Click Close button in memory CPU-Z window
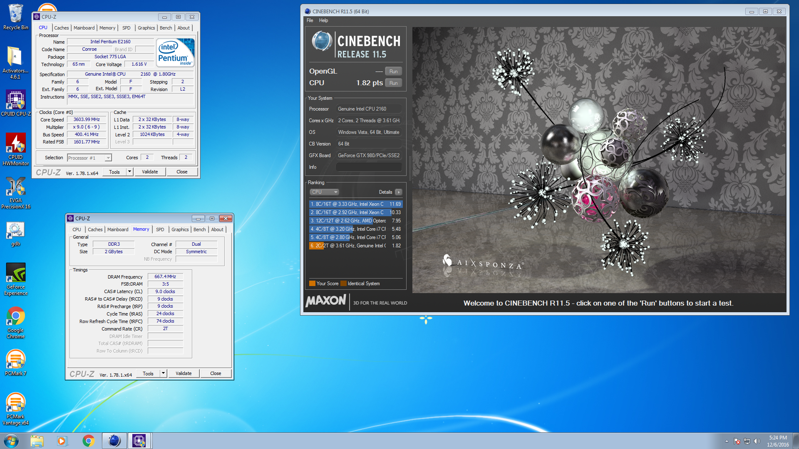 pyautogui.click(x=216, y=373)
